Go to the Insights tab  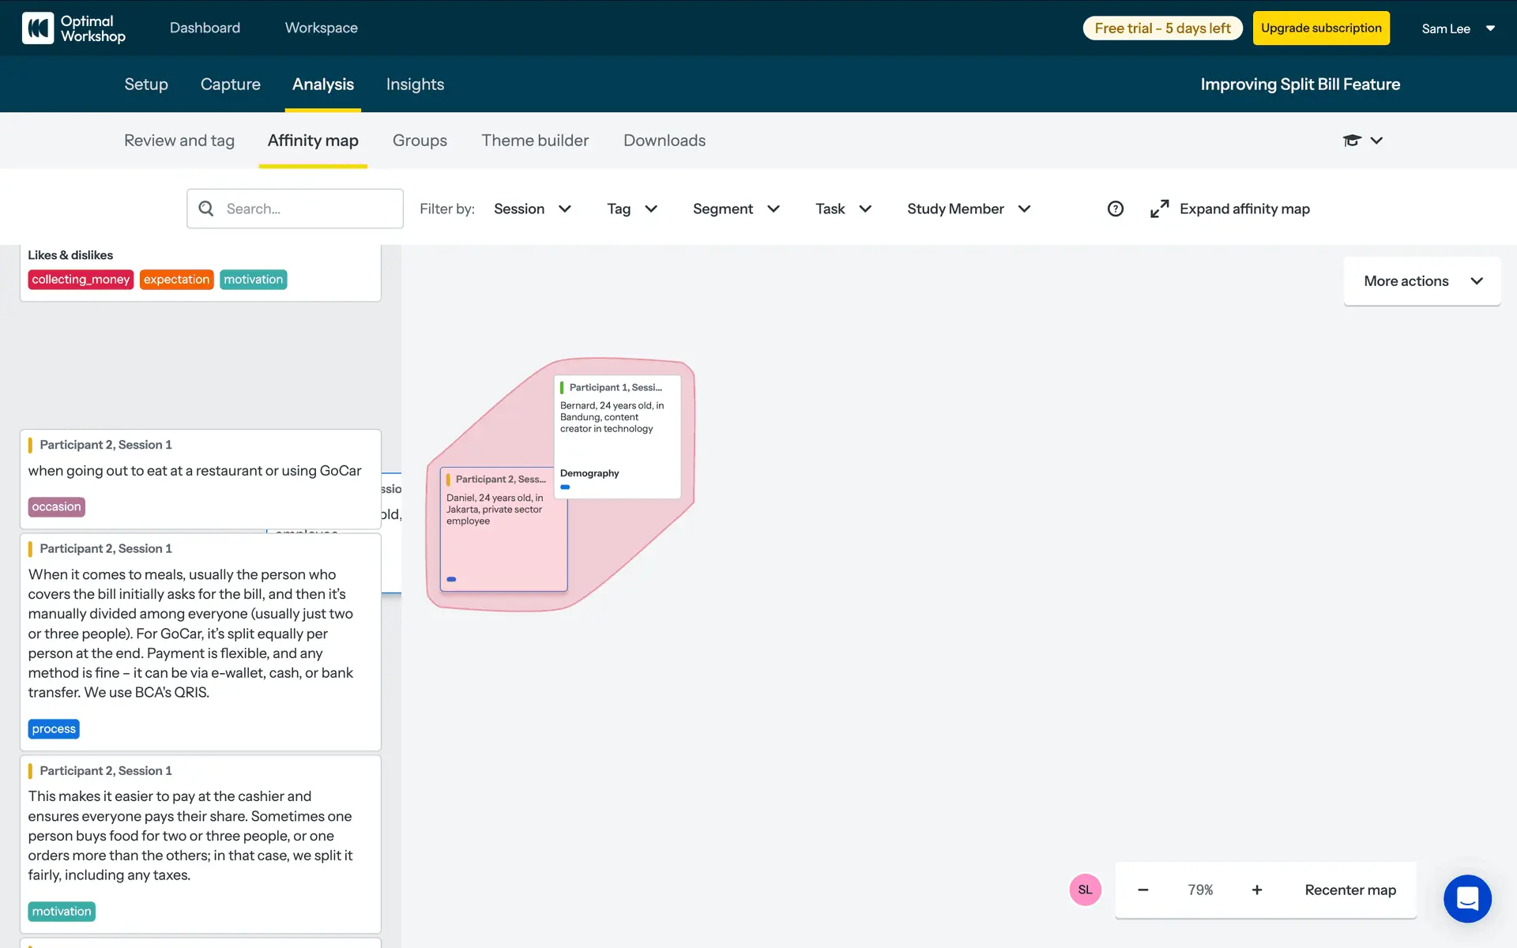click(x=415, y=85)
